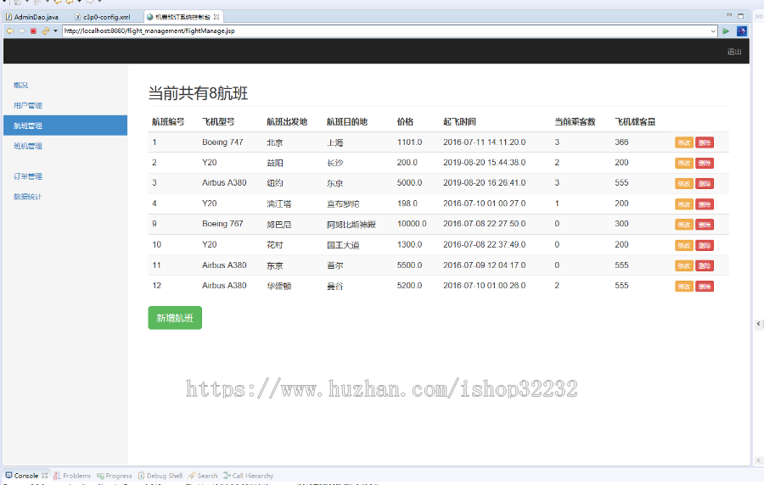Image resolution: width=764 pixels, height=485 pixels.
Task: Select 航班管理 in sidebar
Action: pyautogui.click(x=65, y=125)
